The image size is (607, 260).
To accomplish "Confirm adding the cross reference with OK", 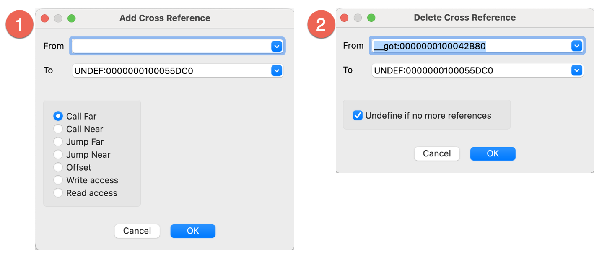I will pyautogui.click(x=193, y=231).
